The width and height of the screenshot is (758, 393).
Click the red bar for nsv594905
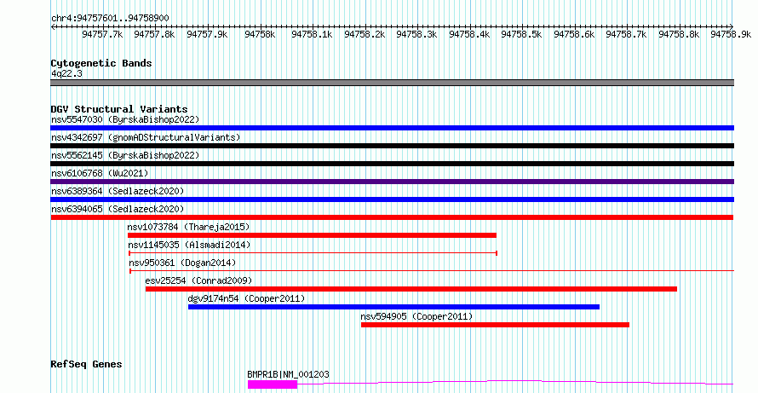tap(495, 325)
